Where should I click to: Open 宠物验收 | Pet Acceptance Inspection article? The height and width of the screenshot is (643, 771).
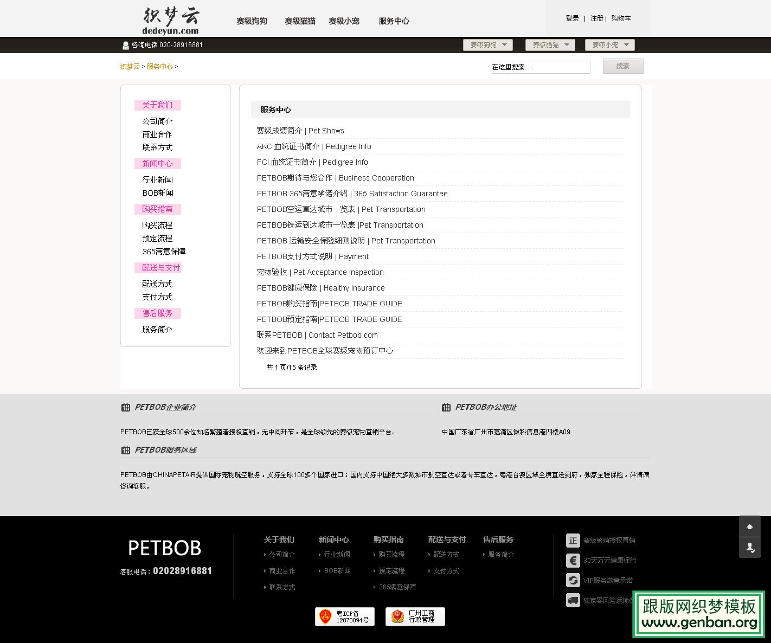tap(320, 272)
